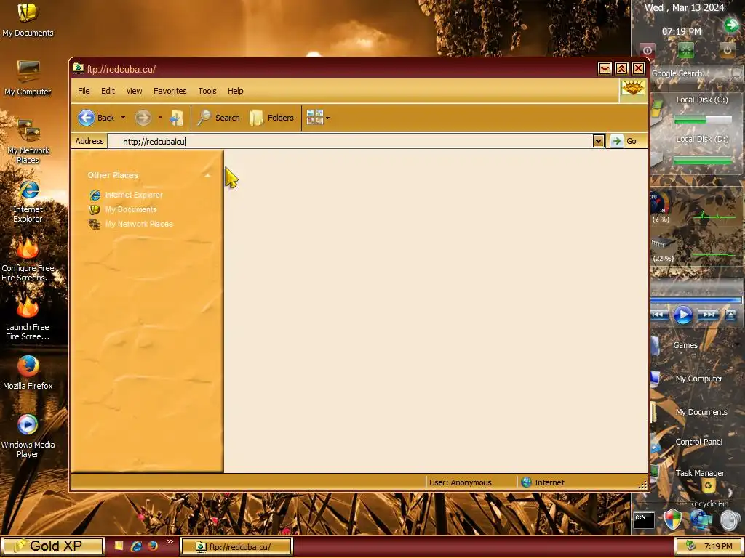The image size is (745, 558).
Task: Open the Favorites menu
Action: point(170,91)
